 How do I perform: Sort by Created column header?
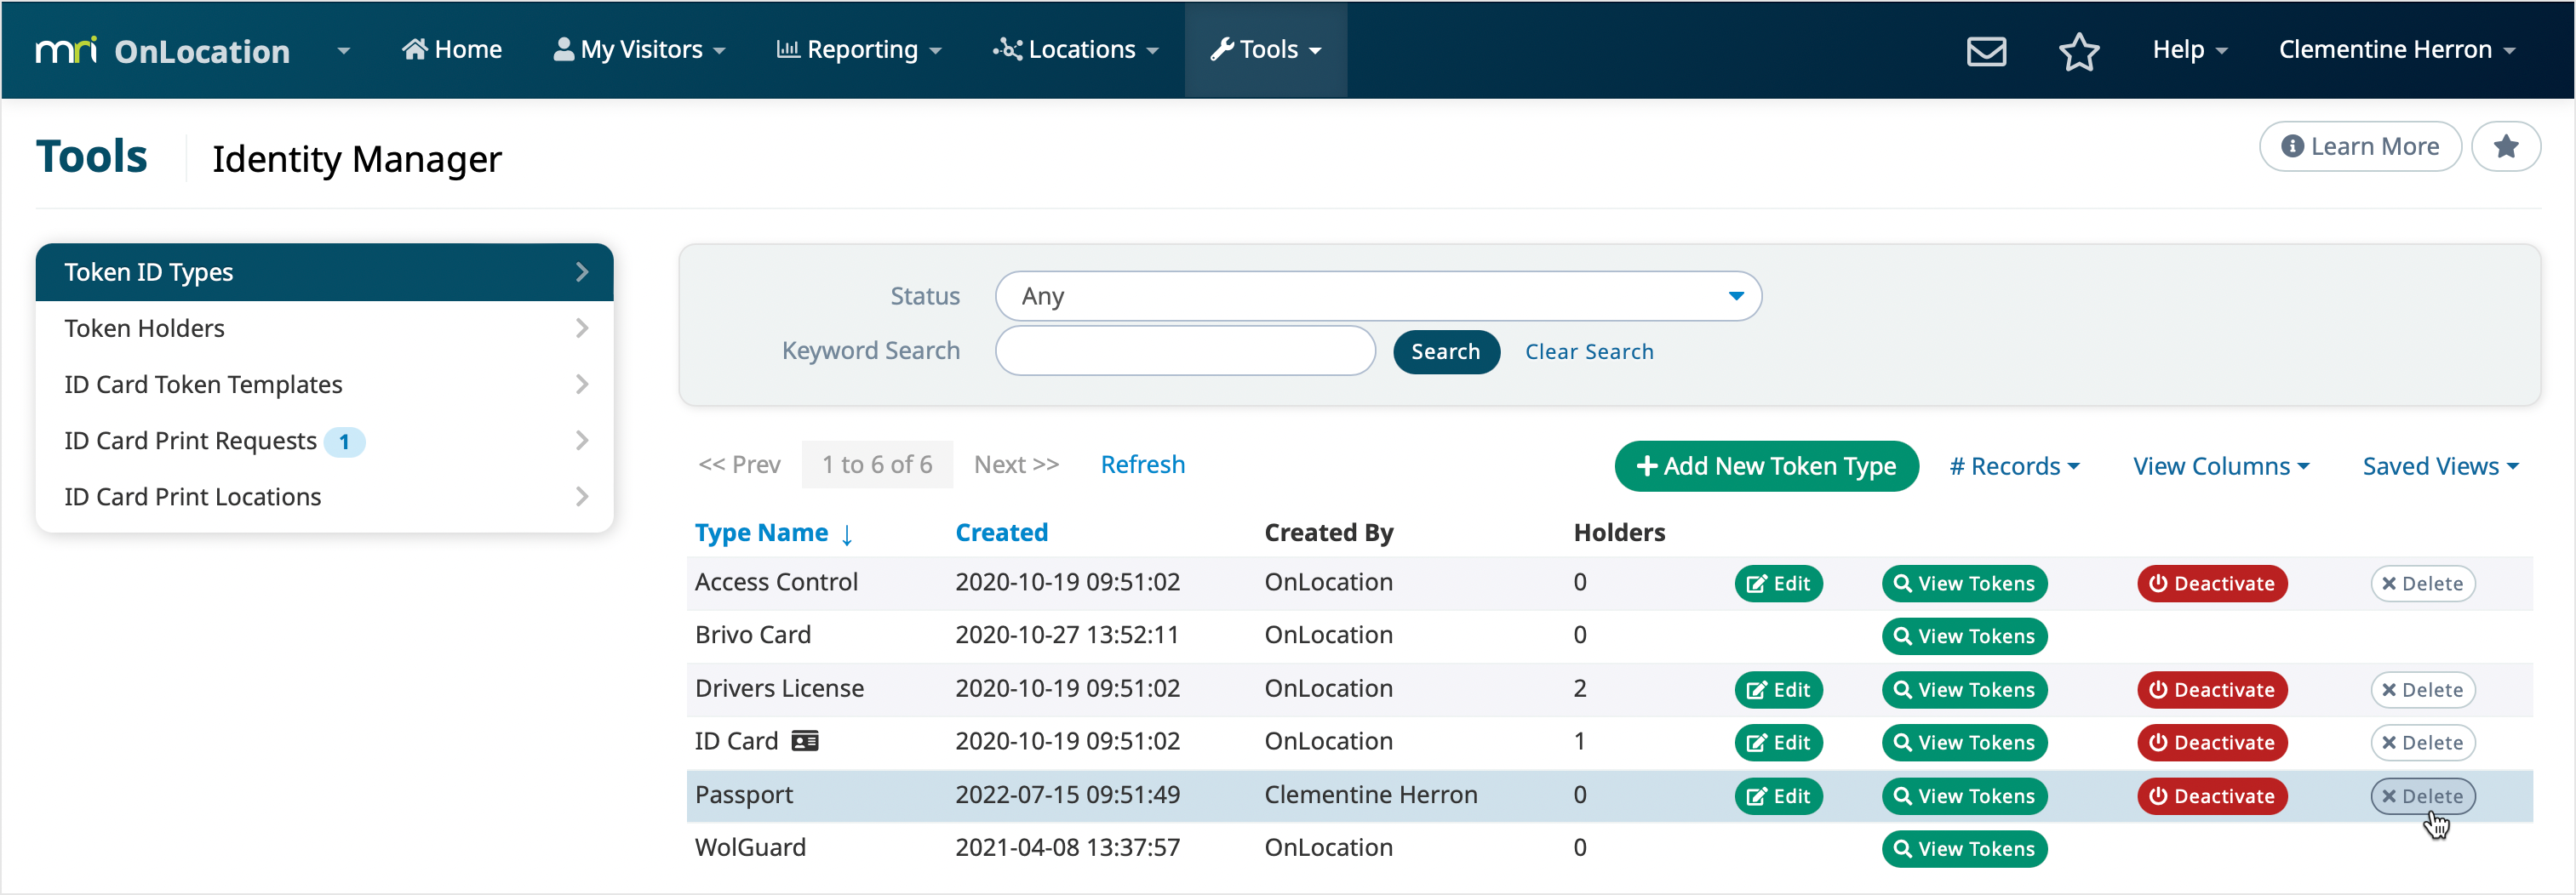coord(1001,533)
